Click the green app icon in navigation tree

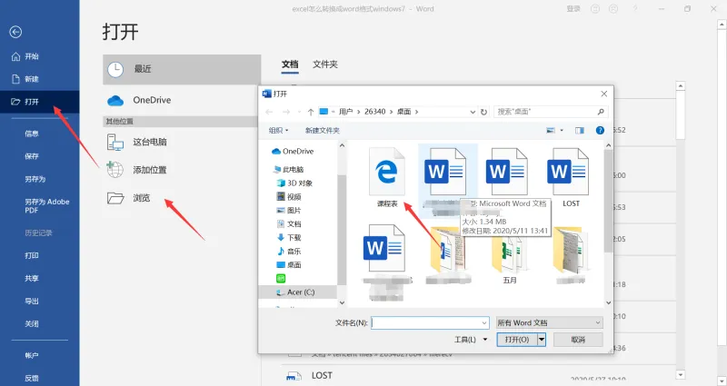tap(281, 279)
